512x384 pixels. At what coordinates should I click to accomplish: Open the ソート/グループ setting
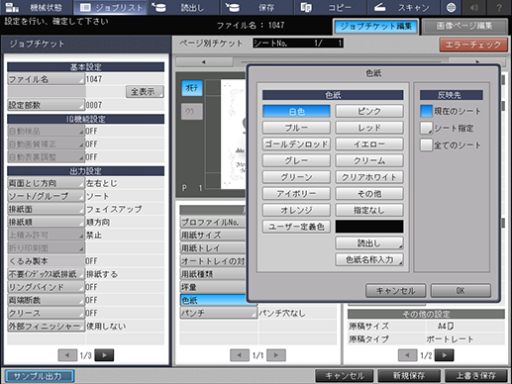coord(46,196)
